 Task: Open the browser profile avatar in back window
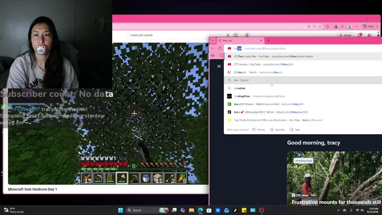350,27
